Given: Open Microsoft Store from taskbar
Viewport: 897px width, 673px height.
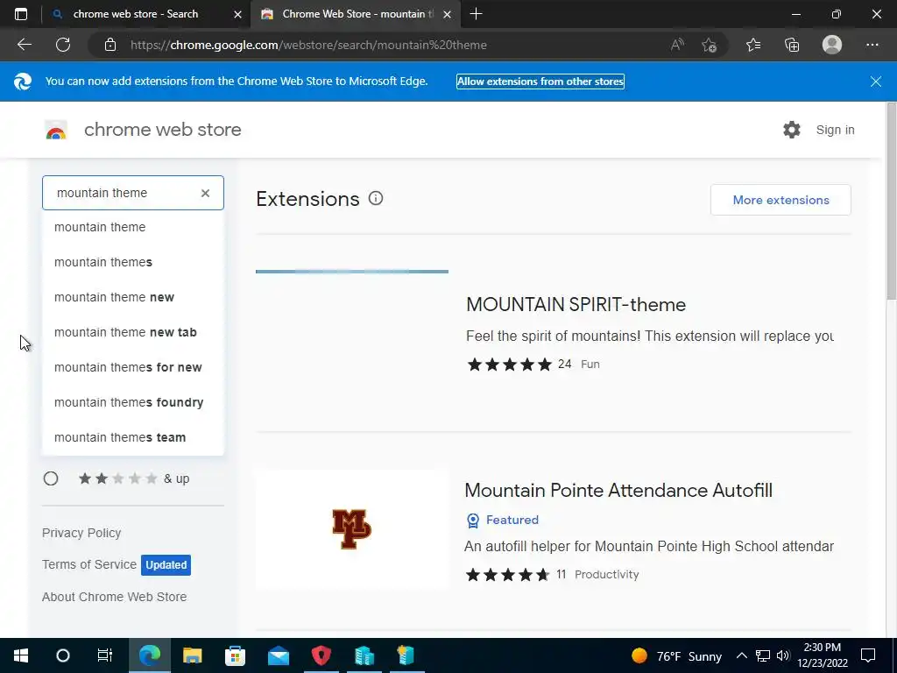Looking at the screenshot, I should (x=235, y=655).
